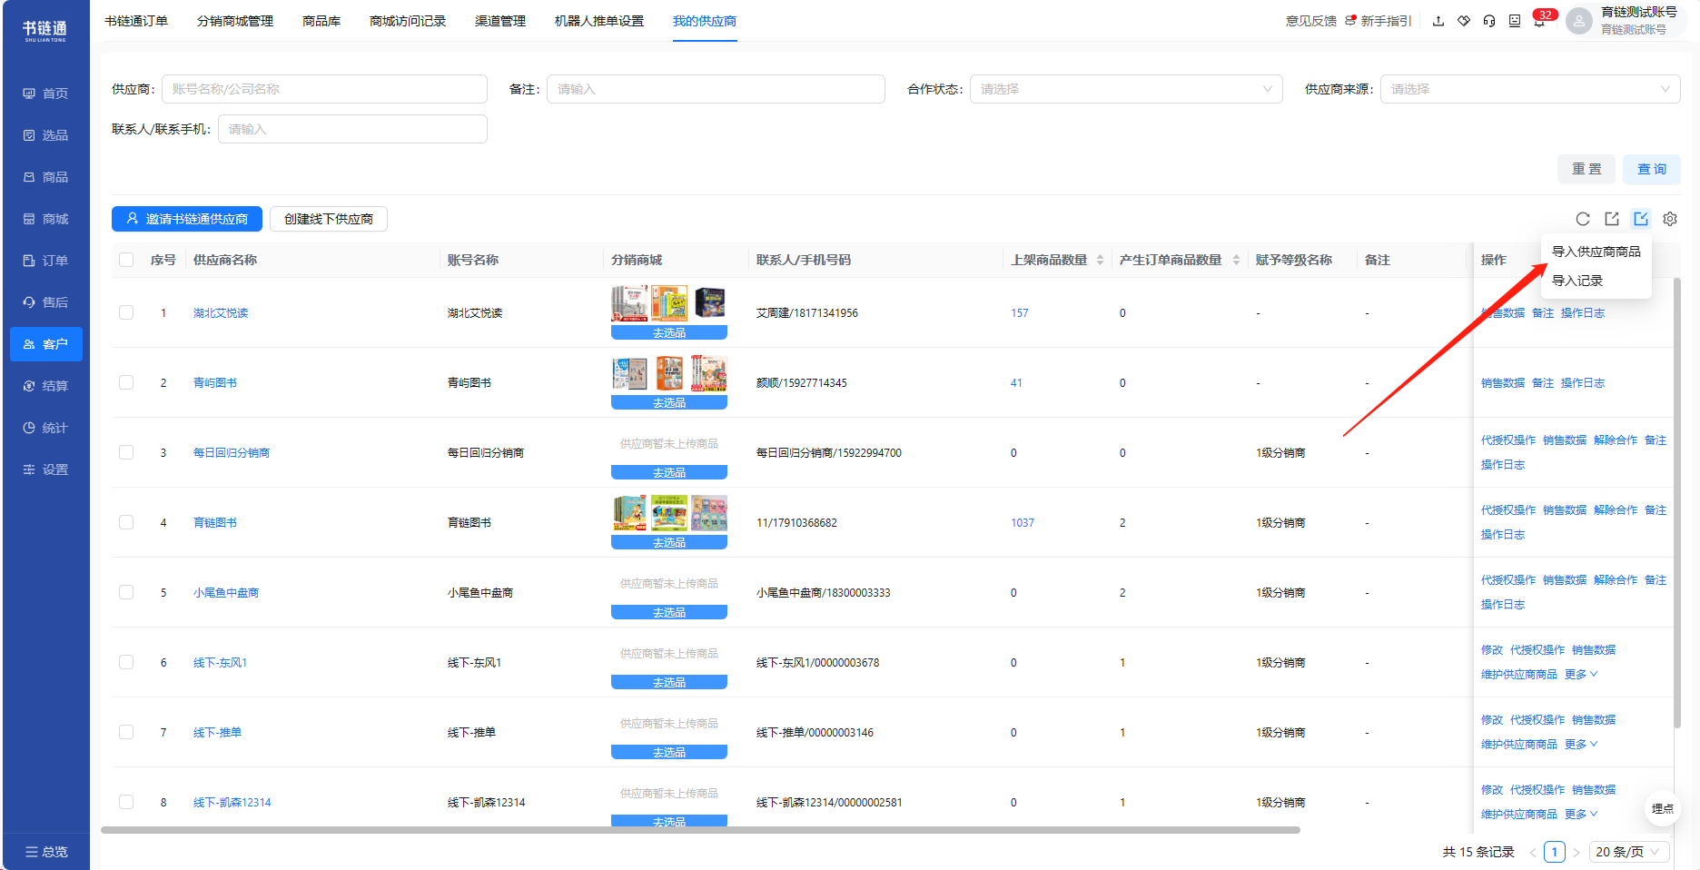
Task: Open 选品 in the sidebar
Action: point(46,135)
